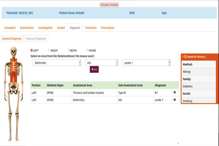Select the Diagnosis tab
This screenshot has height=146, width=219.
75,28
